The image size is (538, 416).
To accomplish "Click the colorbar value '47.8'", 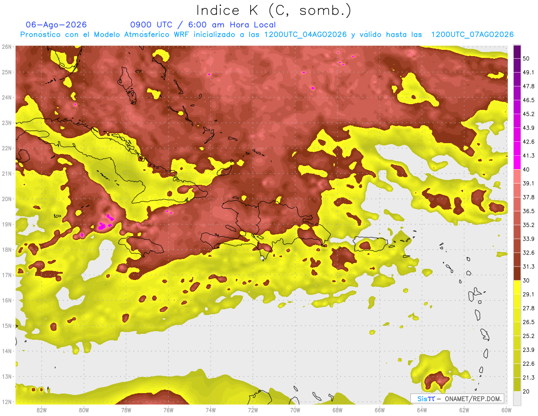I will [x=529, y=86].
